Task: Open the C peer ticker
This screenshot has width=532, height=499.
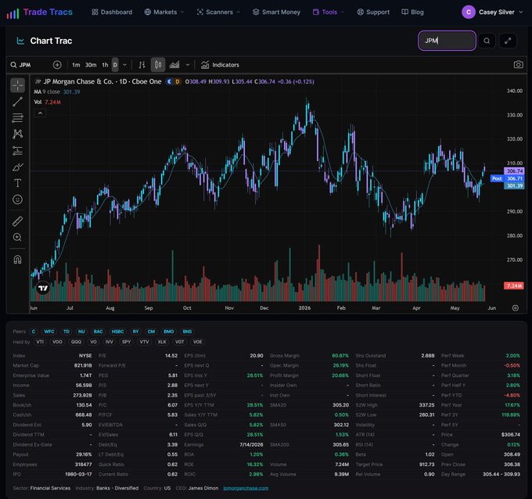Action: click(x=34, y=332)
